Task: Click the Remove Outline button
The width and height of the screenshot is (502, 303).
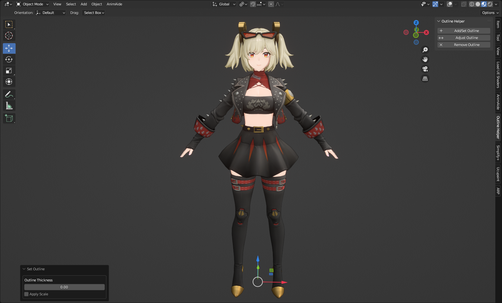Action: [x=464, y=45]
